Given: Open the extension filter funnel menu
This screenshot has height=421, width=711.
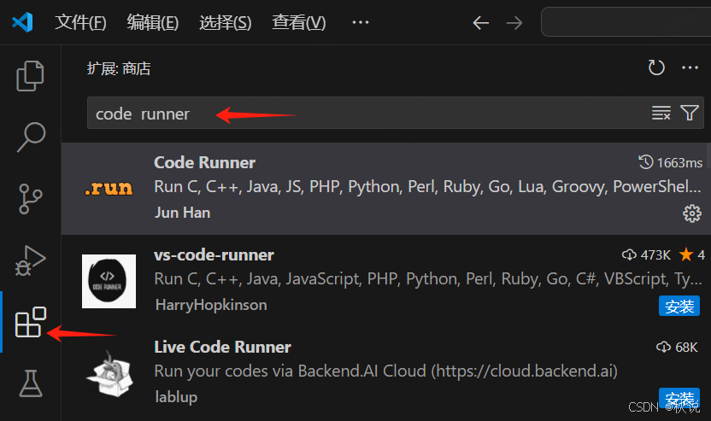Looking at the screenshot, I should tap(690, 113).
